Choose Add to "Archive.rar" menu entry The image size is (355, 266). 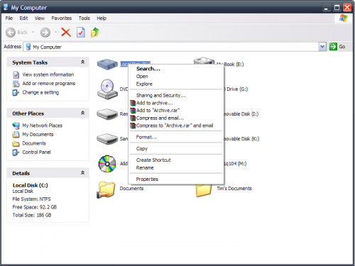[176, 111]
